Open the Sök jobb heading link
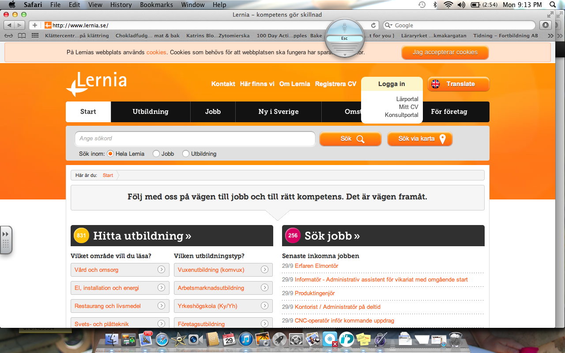 click(x=332, y=236)
